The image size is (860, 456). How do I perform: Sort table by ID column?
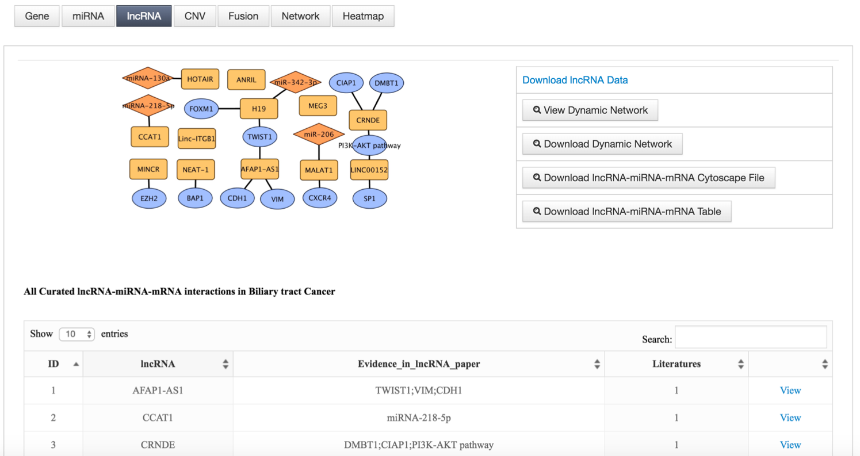(53, 364)
